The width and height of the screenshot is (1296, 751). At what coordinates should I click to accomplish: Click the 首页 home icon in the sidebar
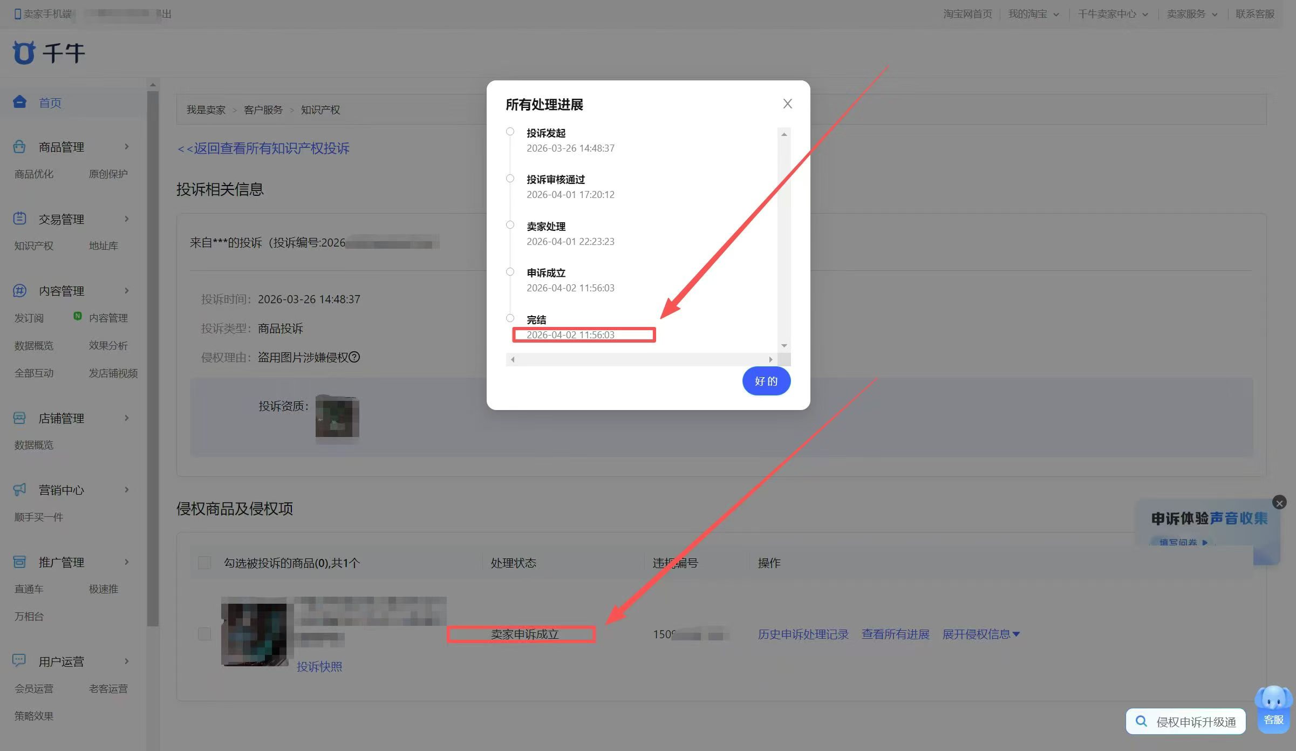point(20,102)
